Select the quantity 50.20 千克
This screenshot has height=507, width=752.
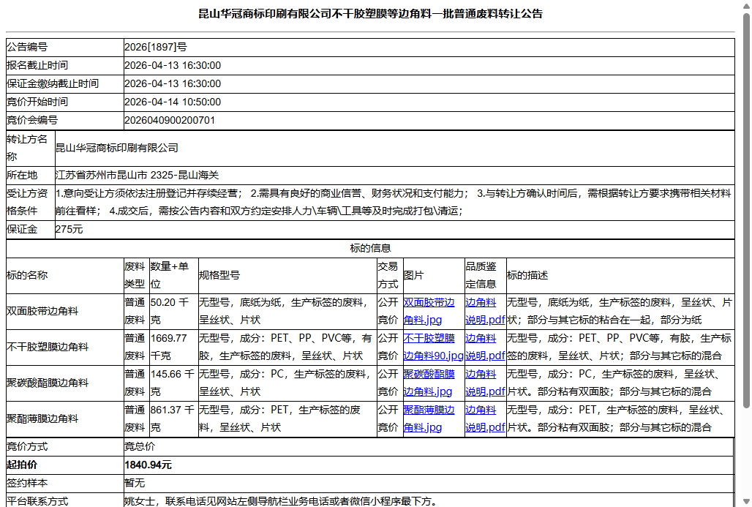coord(170,312)
